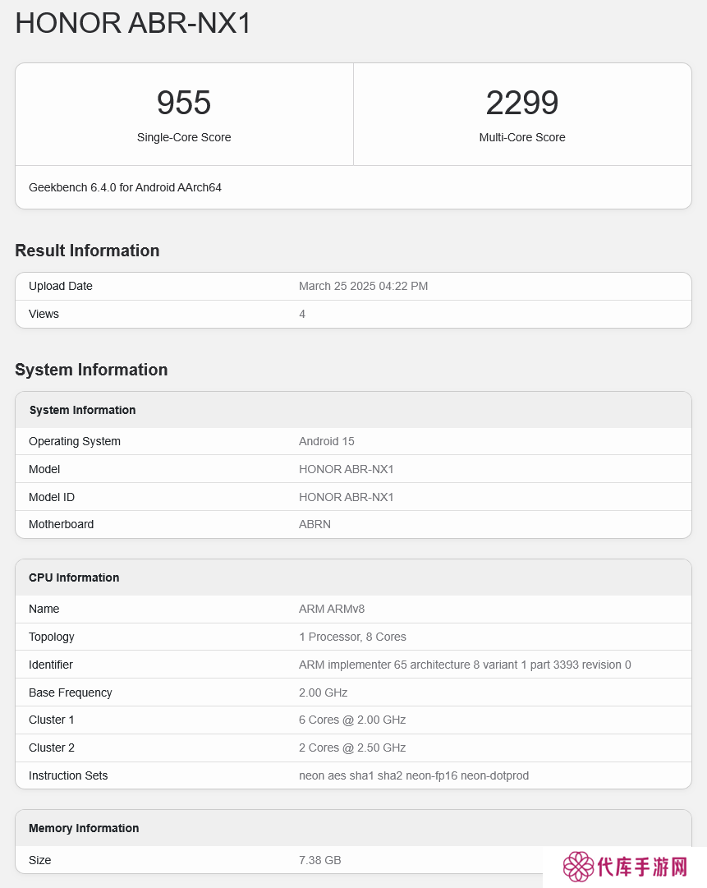Select 2.00 GHz base frequency value

point(324,692)
